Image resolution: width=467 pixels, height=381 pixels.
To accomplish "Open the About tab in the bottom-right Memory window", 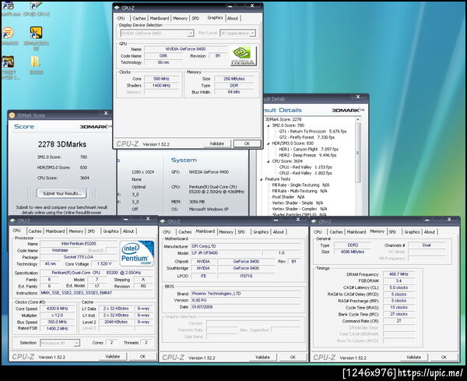I will pyautogui.click(x=430, y=231).
